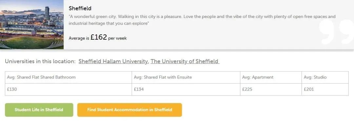354x122 pixels.
Task: Open The University of Sheffield link
Action: [185, 61]
